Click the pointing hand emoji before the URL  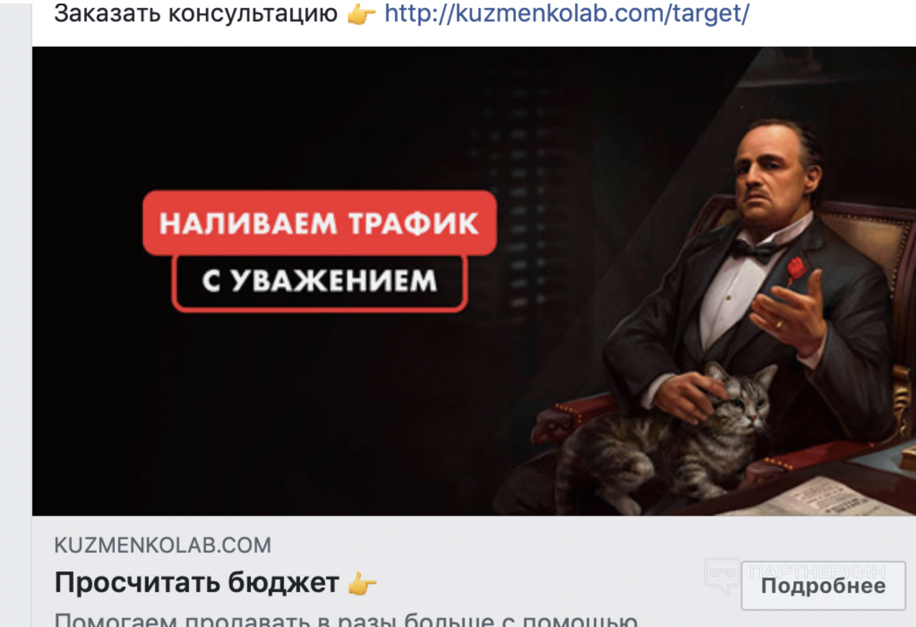pyautogui.click(x=361, y=14)
